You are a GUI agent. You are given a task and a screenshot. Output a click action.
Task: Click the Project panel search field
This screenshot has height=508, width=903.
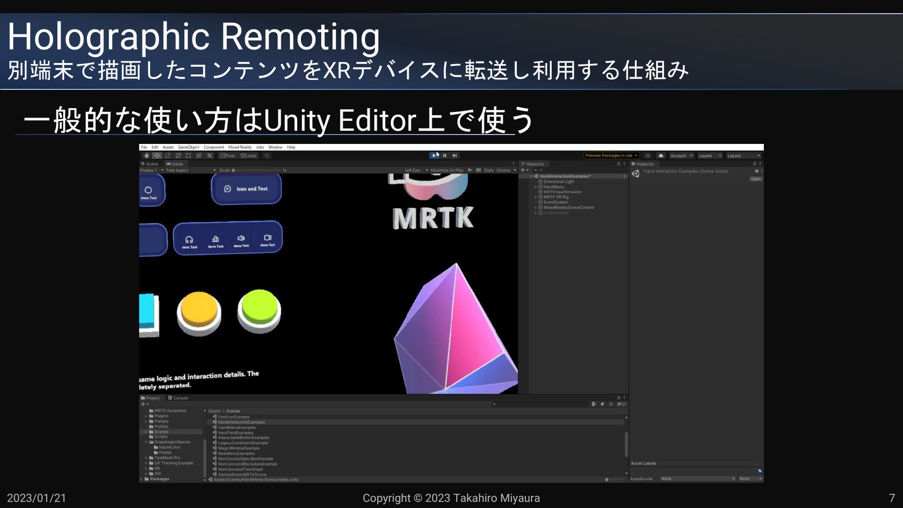click(540, 404)
